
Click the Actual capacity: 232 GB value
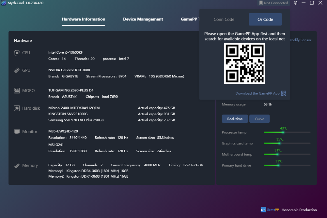click(156, 120)
